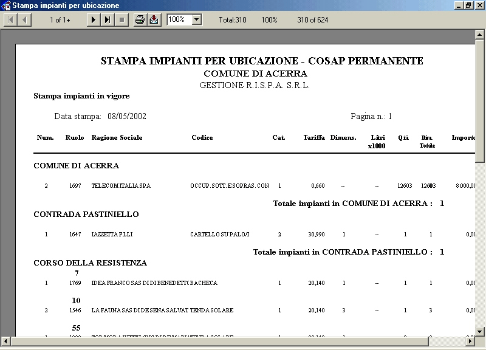486x350 pixels.
Task: Click ruolo value '1647'
Action: pyautogui.click(x=75, y=235)
